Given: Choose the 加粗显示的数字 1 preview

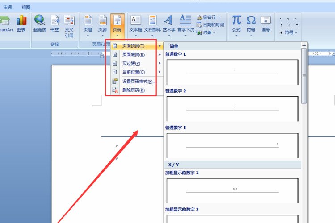Looking at the screenshot, I should point(232,191).
